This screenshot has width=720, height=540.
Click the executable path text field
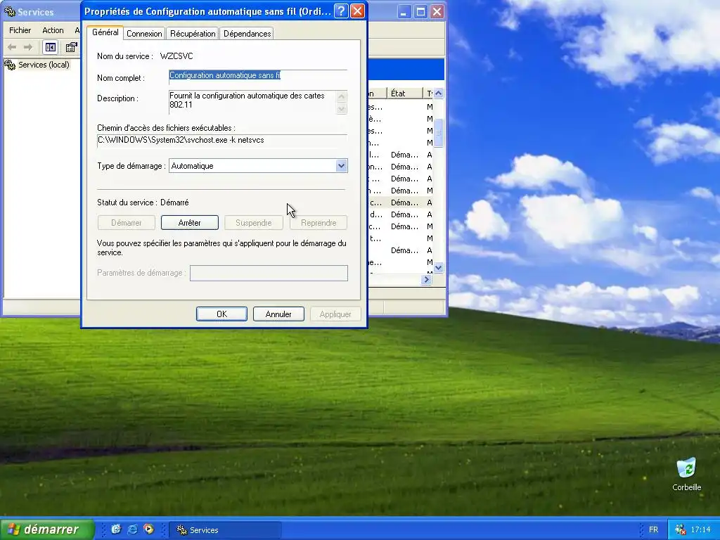[222, 141]
